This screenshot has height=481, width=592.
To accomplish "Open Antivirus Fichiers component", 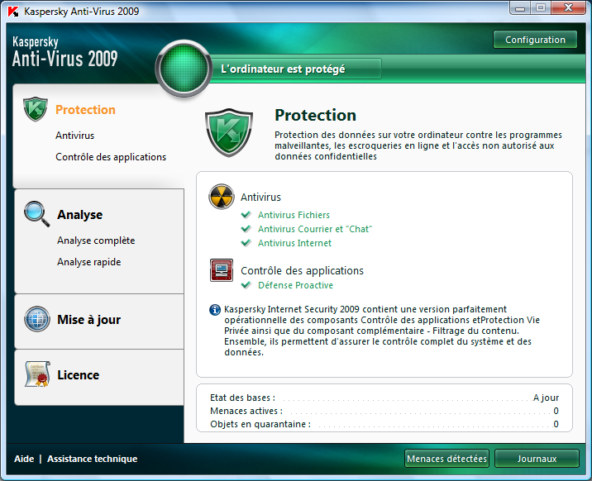I will [294, 215].
